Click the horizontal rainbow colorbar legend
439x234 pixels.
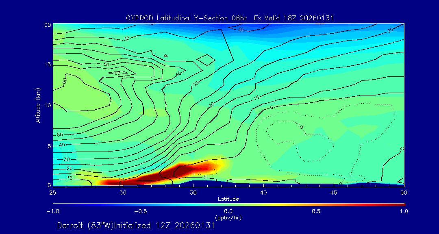tap(229, 205)
